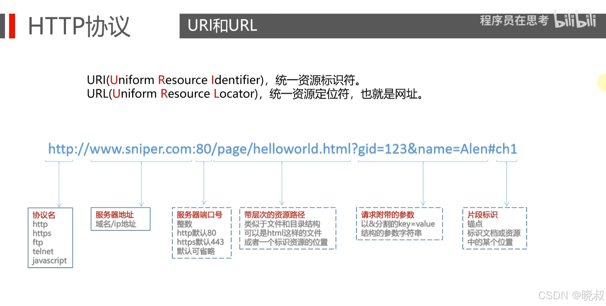Click the "锚点" text

coord(475,224)
